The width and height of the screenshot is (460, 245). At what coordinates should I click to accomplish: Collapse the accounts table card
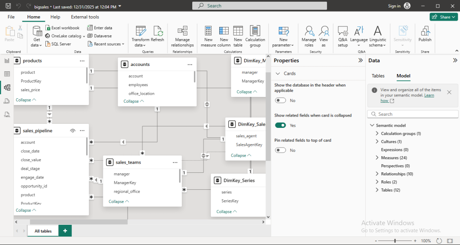[x=134, y=101]
